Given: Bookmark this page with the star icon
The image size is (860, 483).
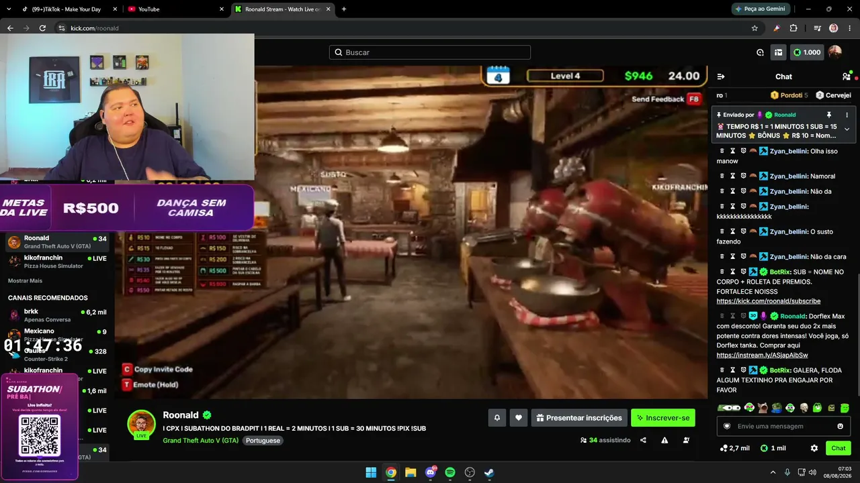Looking at the screenshot, I should coord(755,28).
